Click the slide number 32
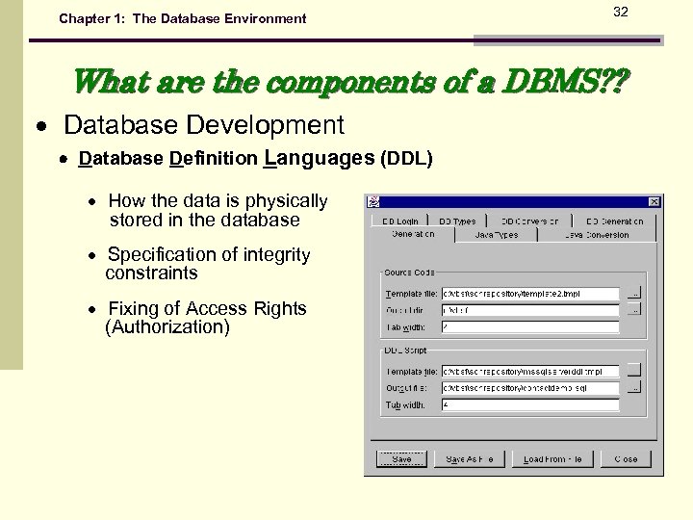This screenshot has height=520, width=693. coord(621,12)
